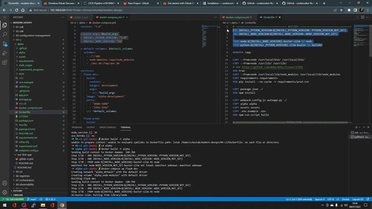Change encoding UTF-8 in status bar
The width and height of the screenshot is (372, 209).
pos(330,199)
